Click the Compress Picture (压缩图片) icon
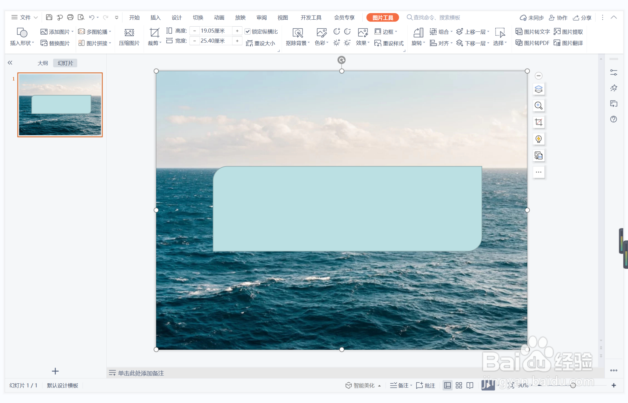Image resolution: width=628 pixels, height=403 pixels. click(x=129, y=33)
